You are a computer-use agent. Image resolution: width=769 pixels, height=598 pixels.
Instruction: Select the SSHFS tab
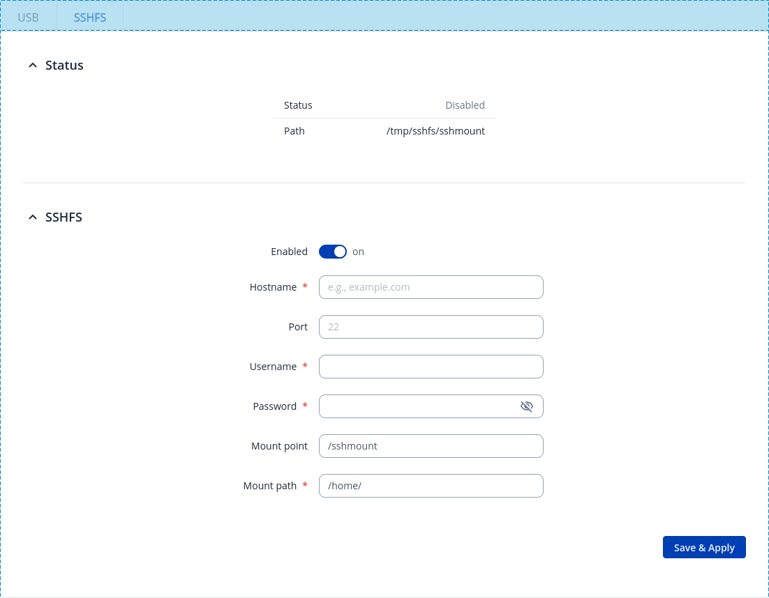(x=90, y=17)
